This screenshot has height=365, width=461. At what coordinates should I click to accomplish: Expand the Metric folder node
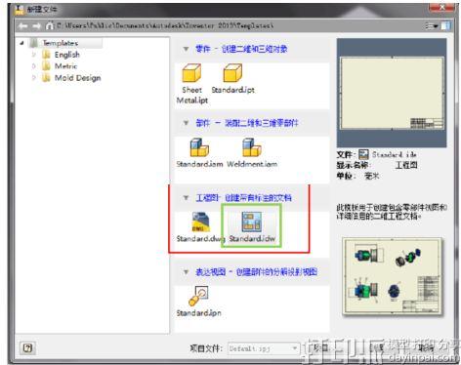click(x=33, y=66)
